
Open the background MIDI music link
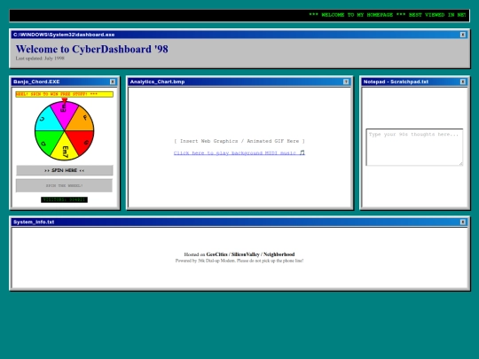coord(239,152)
